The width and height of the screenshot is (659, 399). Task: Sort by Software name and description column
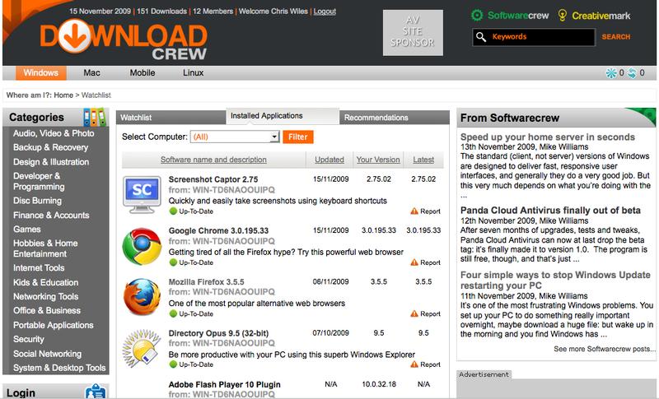click(213, 160)
